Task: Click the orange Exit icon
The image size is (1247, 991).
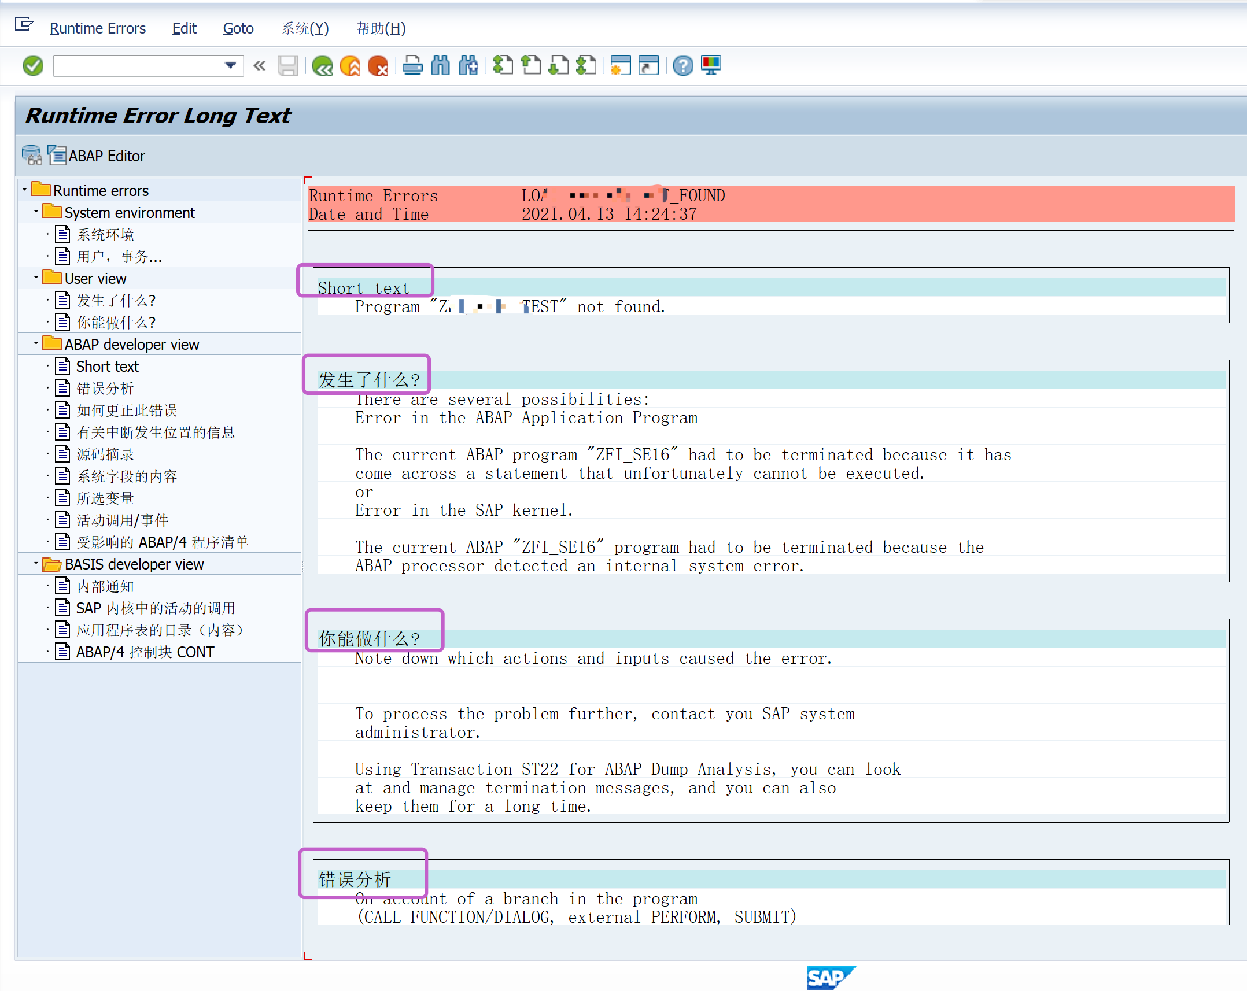Action: click(350, 66)
